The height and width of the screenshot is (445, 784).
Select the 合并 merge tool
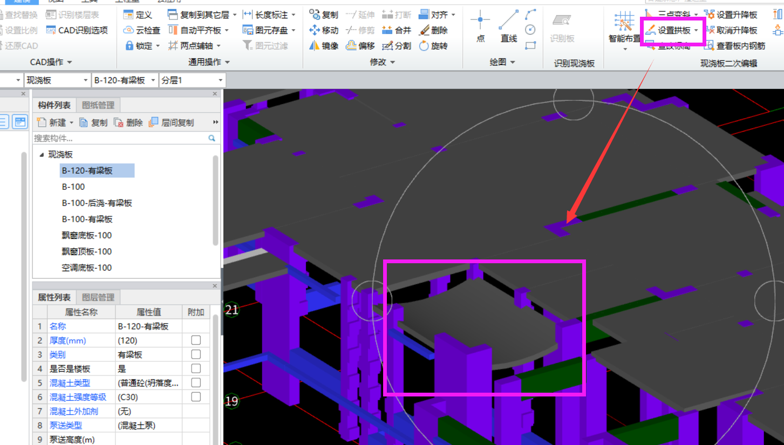(x=396, y=30)
